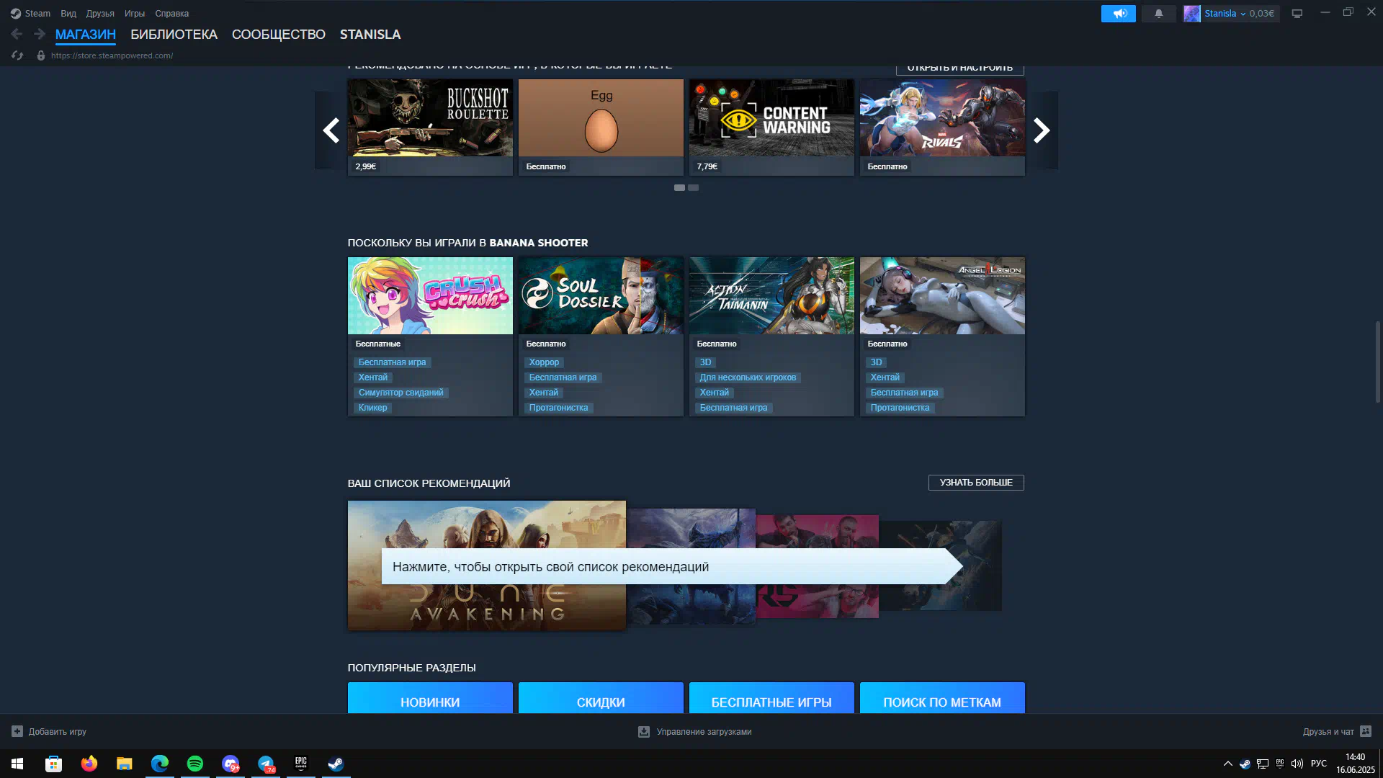Open the БЕСПЛАТНЫЕ ИГРЫ section
Viewport: 1383px width, 778px height.
click(x=771, y=698)
